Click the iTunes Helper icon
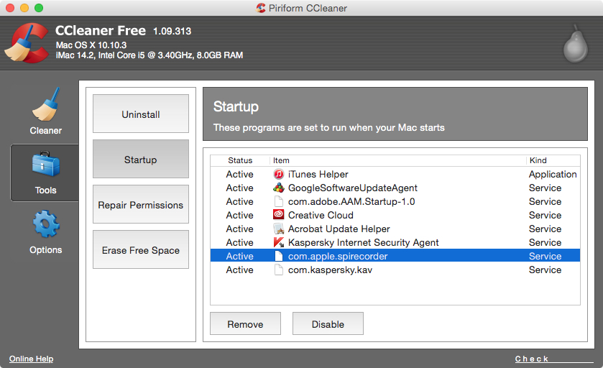This screenshot has width=603, height=368. click(x=278, y=174)
